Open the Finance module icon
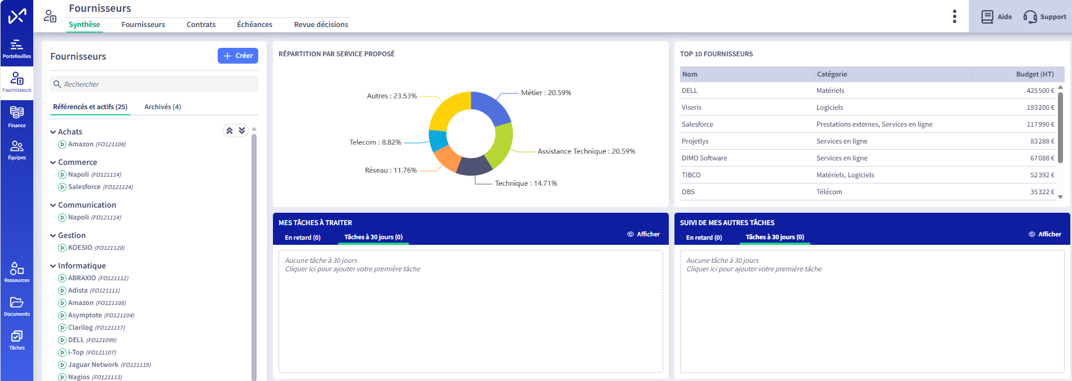 [x=17, y=116]
